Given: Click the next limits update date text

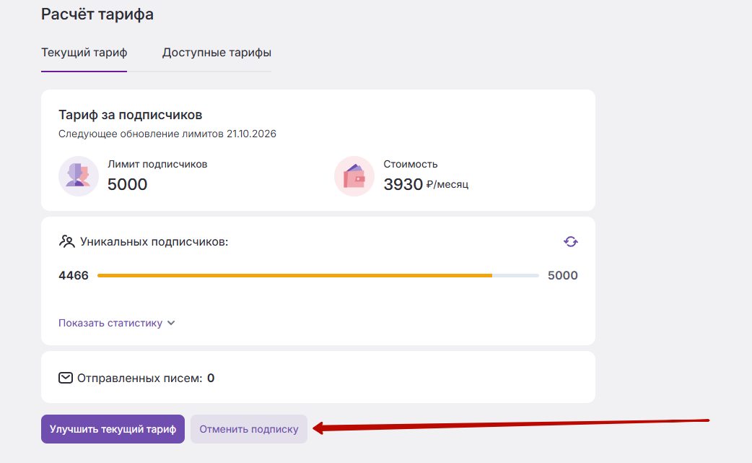Looking at the screenshot, I should tap(167, 134).
